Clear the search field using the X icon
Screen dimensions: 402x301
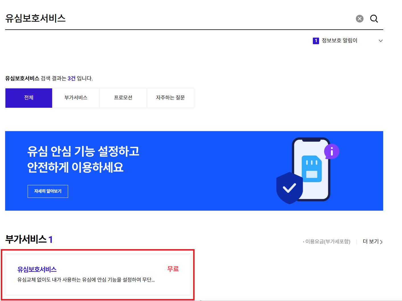(x=359, y=19)
